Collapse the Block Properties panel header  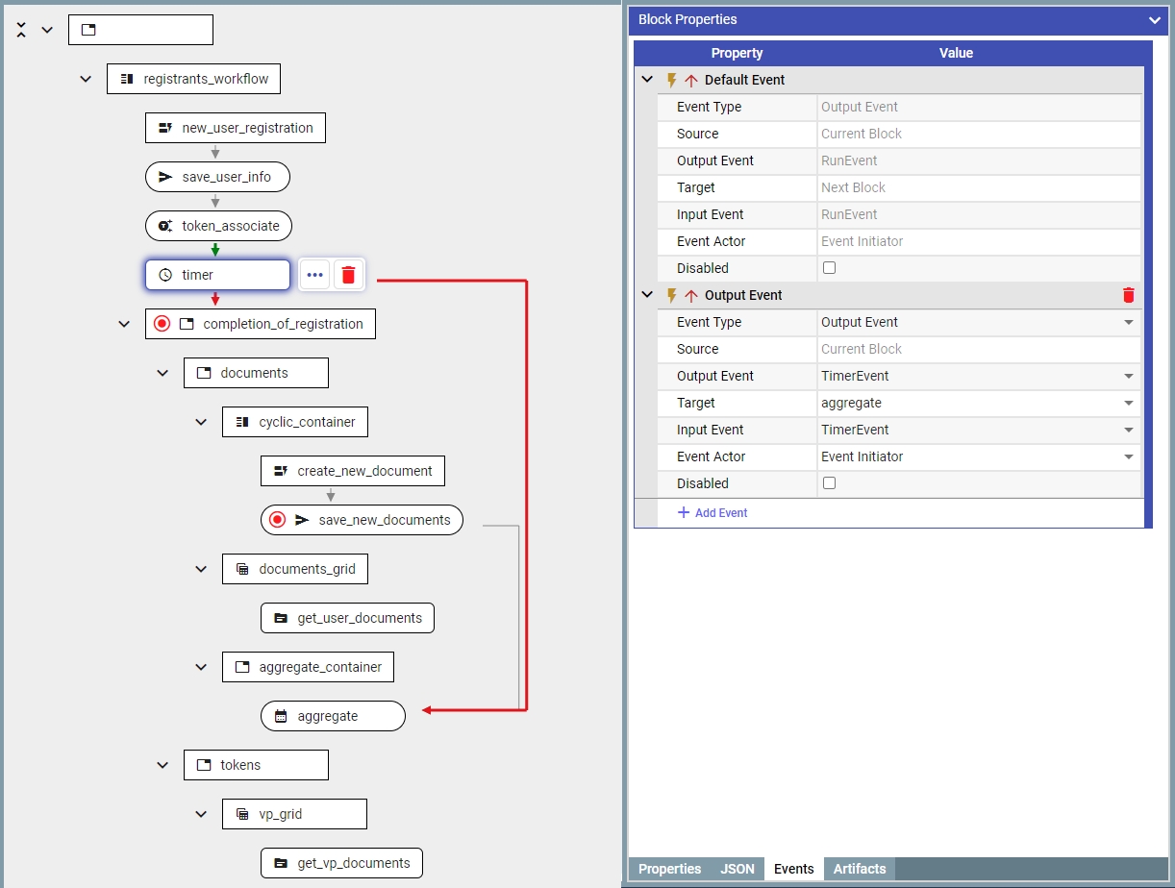[x=1155, y=20]
